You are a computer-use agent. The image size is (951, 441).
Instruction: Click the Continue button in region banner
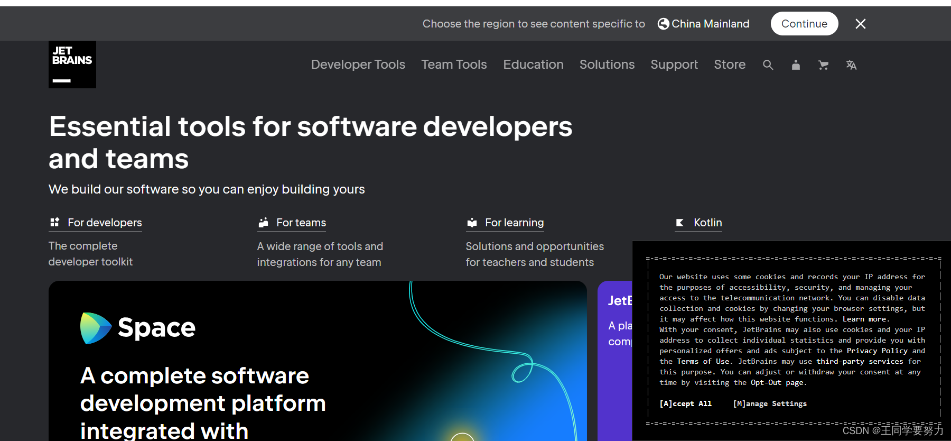tap(804, 24)
